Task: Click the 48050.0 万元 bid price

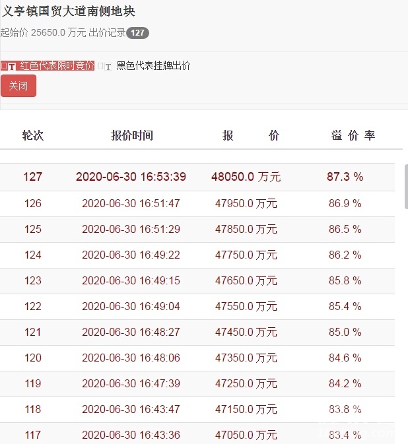Action: tap(246, 177)
